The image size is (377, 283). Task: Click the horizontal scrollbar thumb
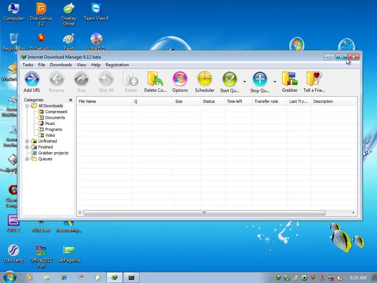(x=204, y=213)
